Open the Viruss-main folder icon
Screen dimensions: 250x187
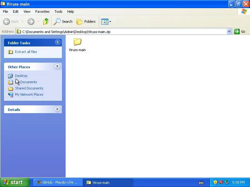pyautogui.click(x=77, y=42)
